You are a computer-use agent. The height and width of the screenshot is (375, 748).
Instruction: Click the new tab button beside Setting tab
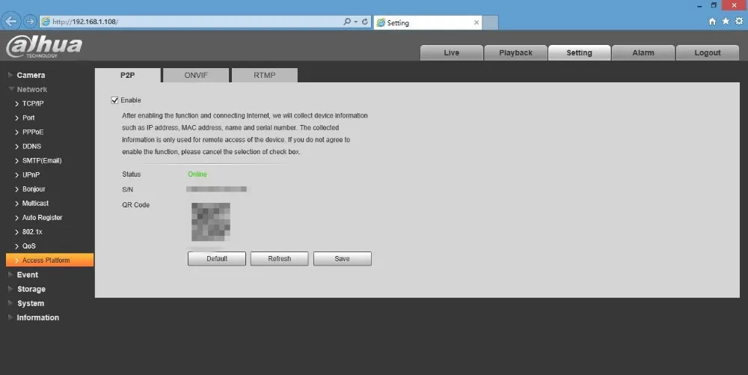click(491, 22)
